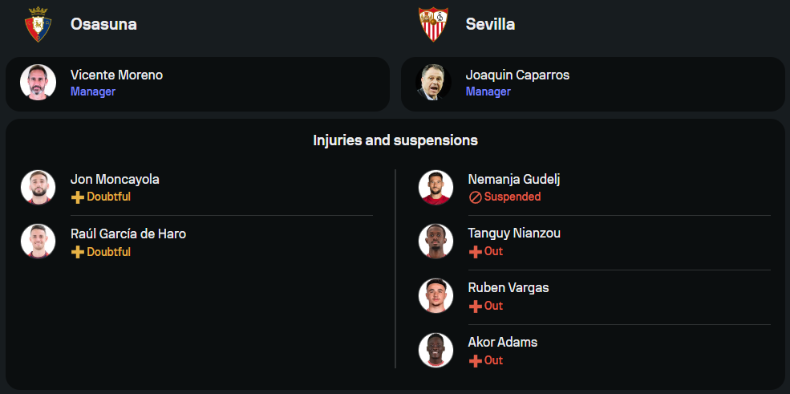Screen dimensions: 790x394
Task: Open the Osasuna team name link
Action: point(103,24)
